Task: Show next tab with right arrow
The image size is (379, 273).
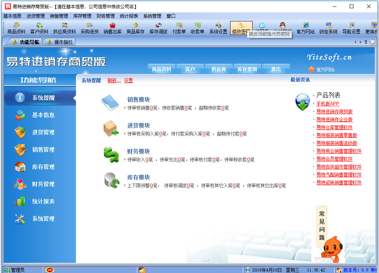Action: [x=360, y=42]
